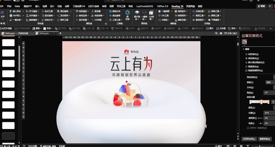This screenshot has width=275, height=147.
Task: Open the 颜色 theme colors button
Action: (37, 28)
